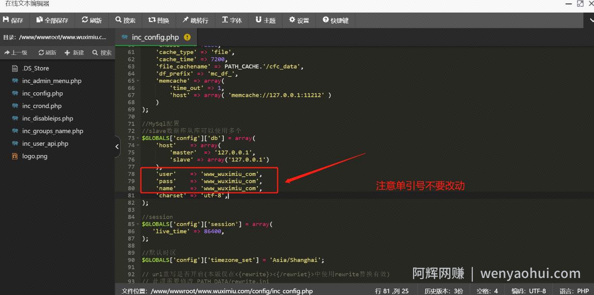Viewport: 594px width, 295px height.
Task: Change the editor theme via 主题
Action: click(266, 20)
